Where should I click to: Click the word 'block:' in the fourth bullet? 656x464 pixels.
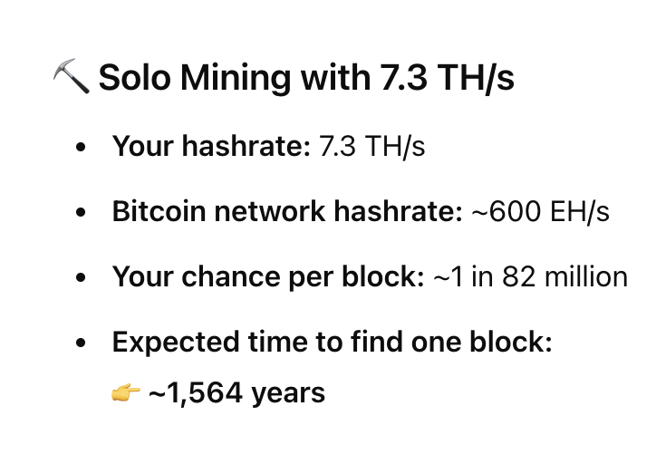511,342
